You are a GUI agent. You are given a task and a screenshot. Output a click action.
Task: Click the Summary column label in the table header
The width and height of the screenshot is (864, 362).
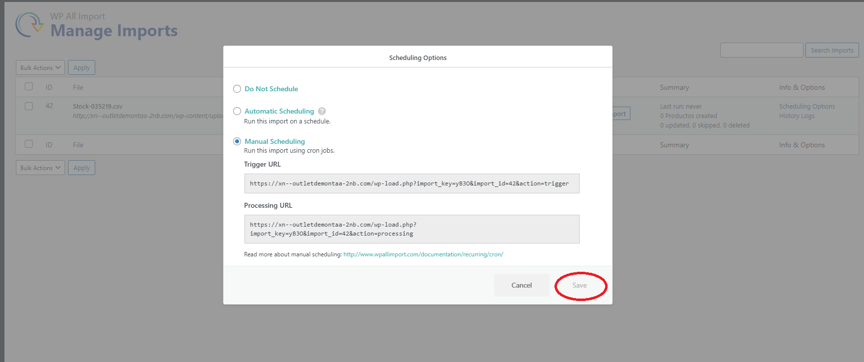[x=675, y=88]
